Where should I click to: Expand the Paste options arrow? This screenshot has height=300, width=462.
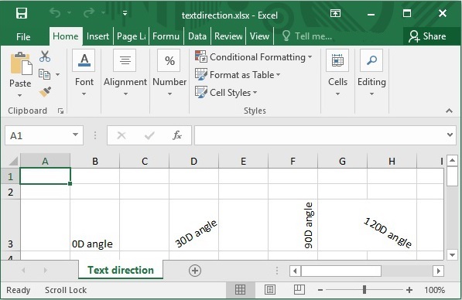point(20,95)
